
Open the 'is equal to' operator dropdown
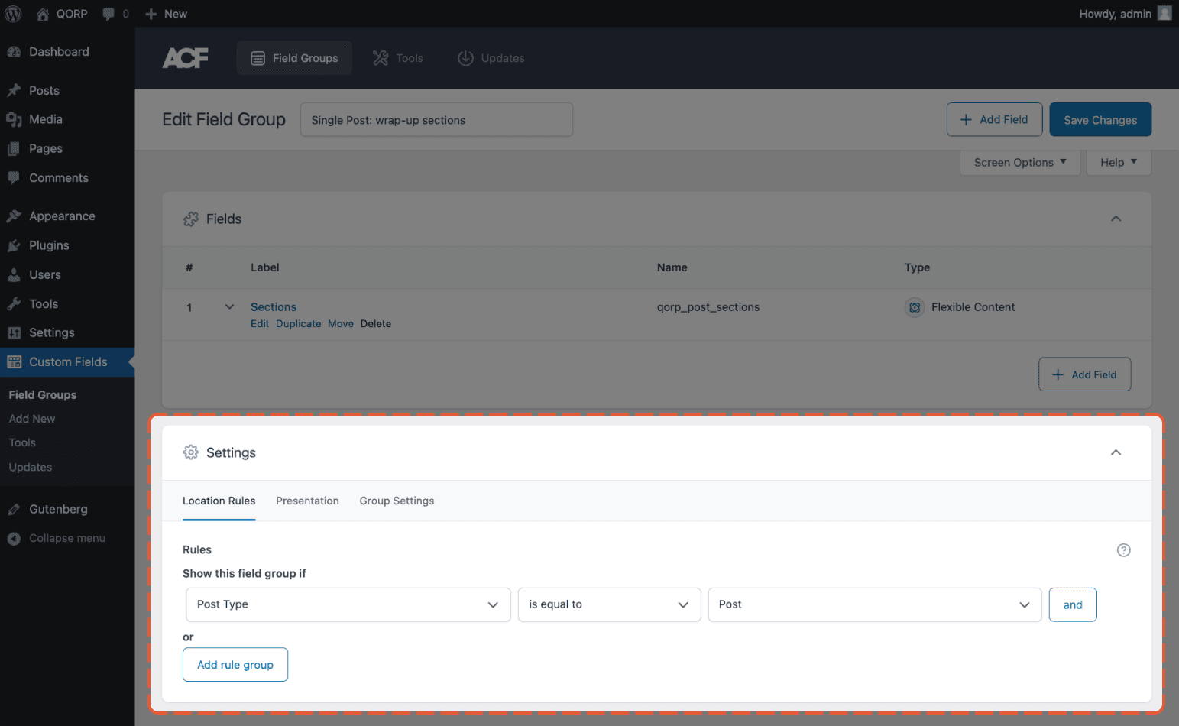609,604
